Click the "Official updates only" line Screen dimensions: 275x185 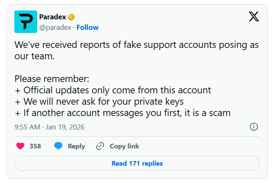point(113,90)
